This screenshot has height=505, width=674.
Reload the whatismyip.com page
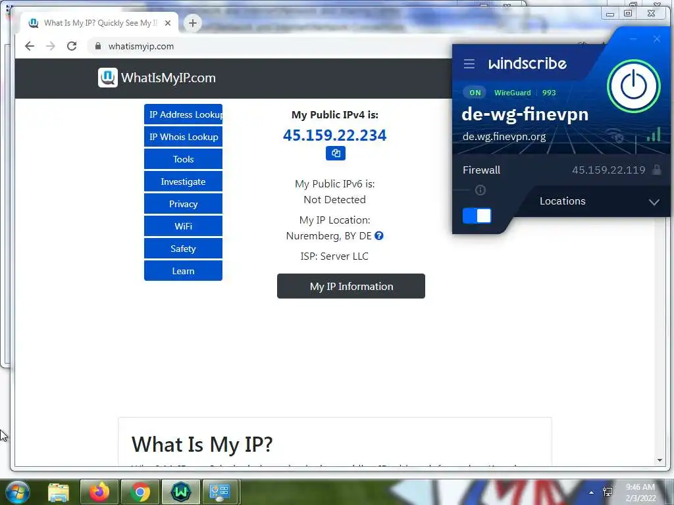(72, 46)
